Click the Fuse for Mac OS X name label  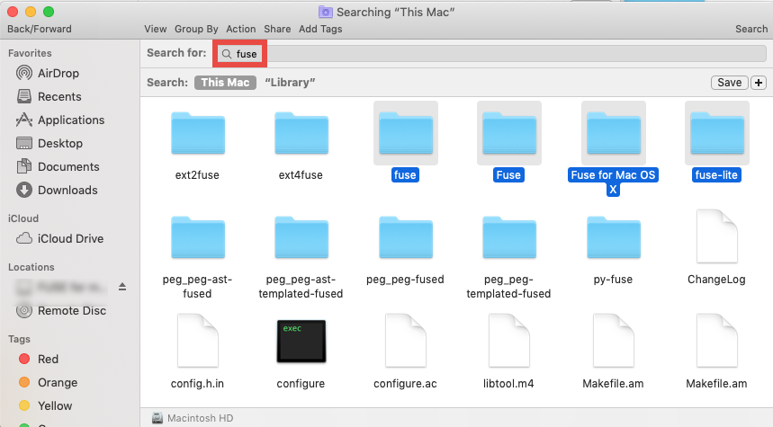tap(613, 182)
